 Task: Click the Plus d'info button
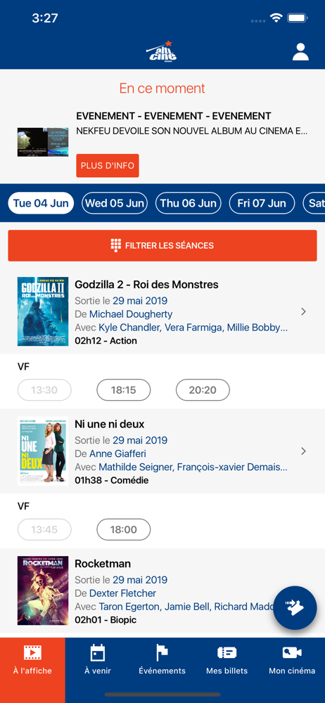pos(108,165)
